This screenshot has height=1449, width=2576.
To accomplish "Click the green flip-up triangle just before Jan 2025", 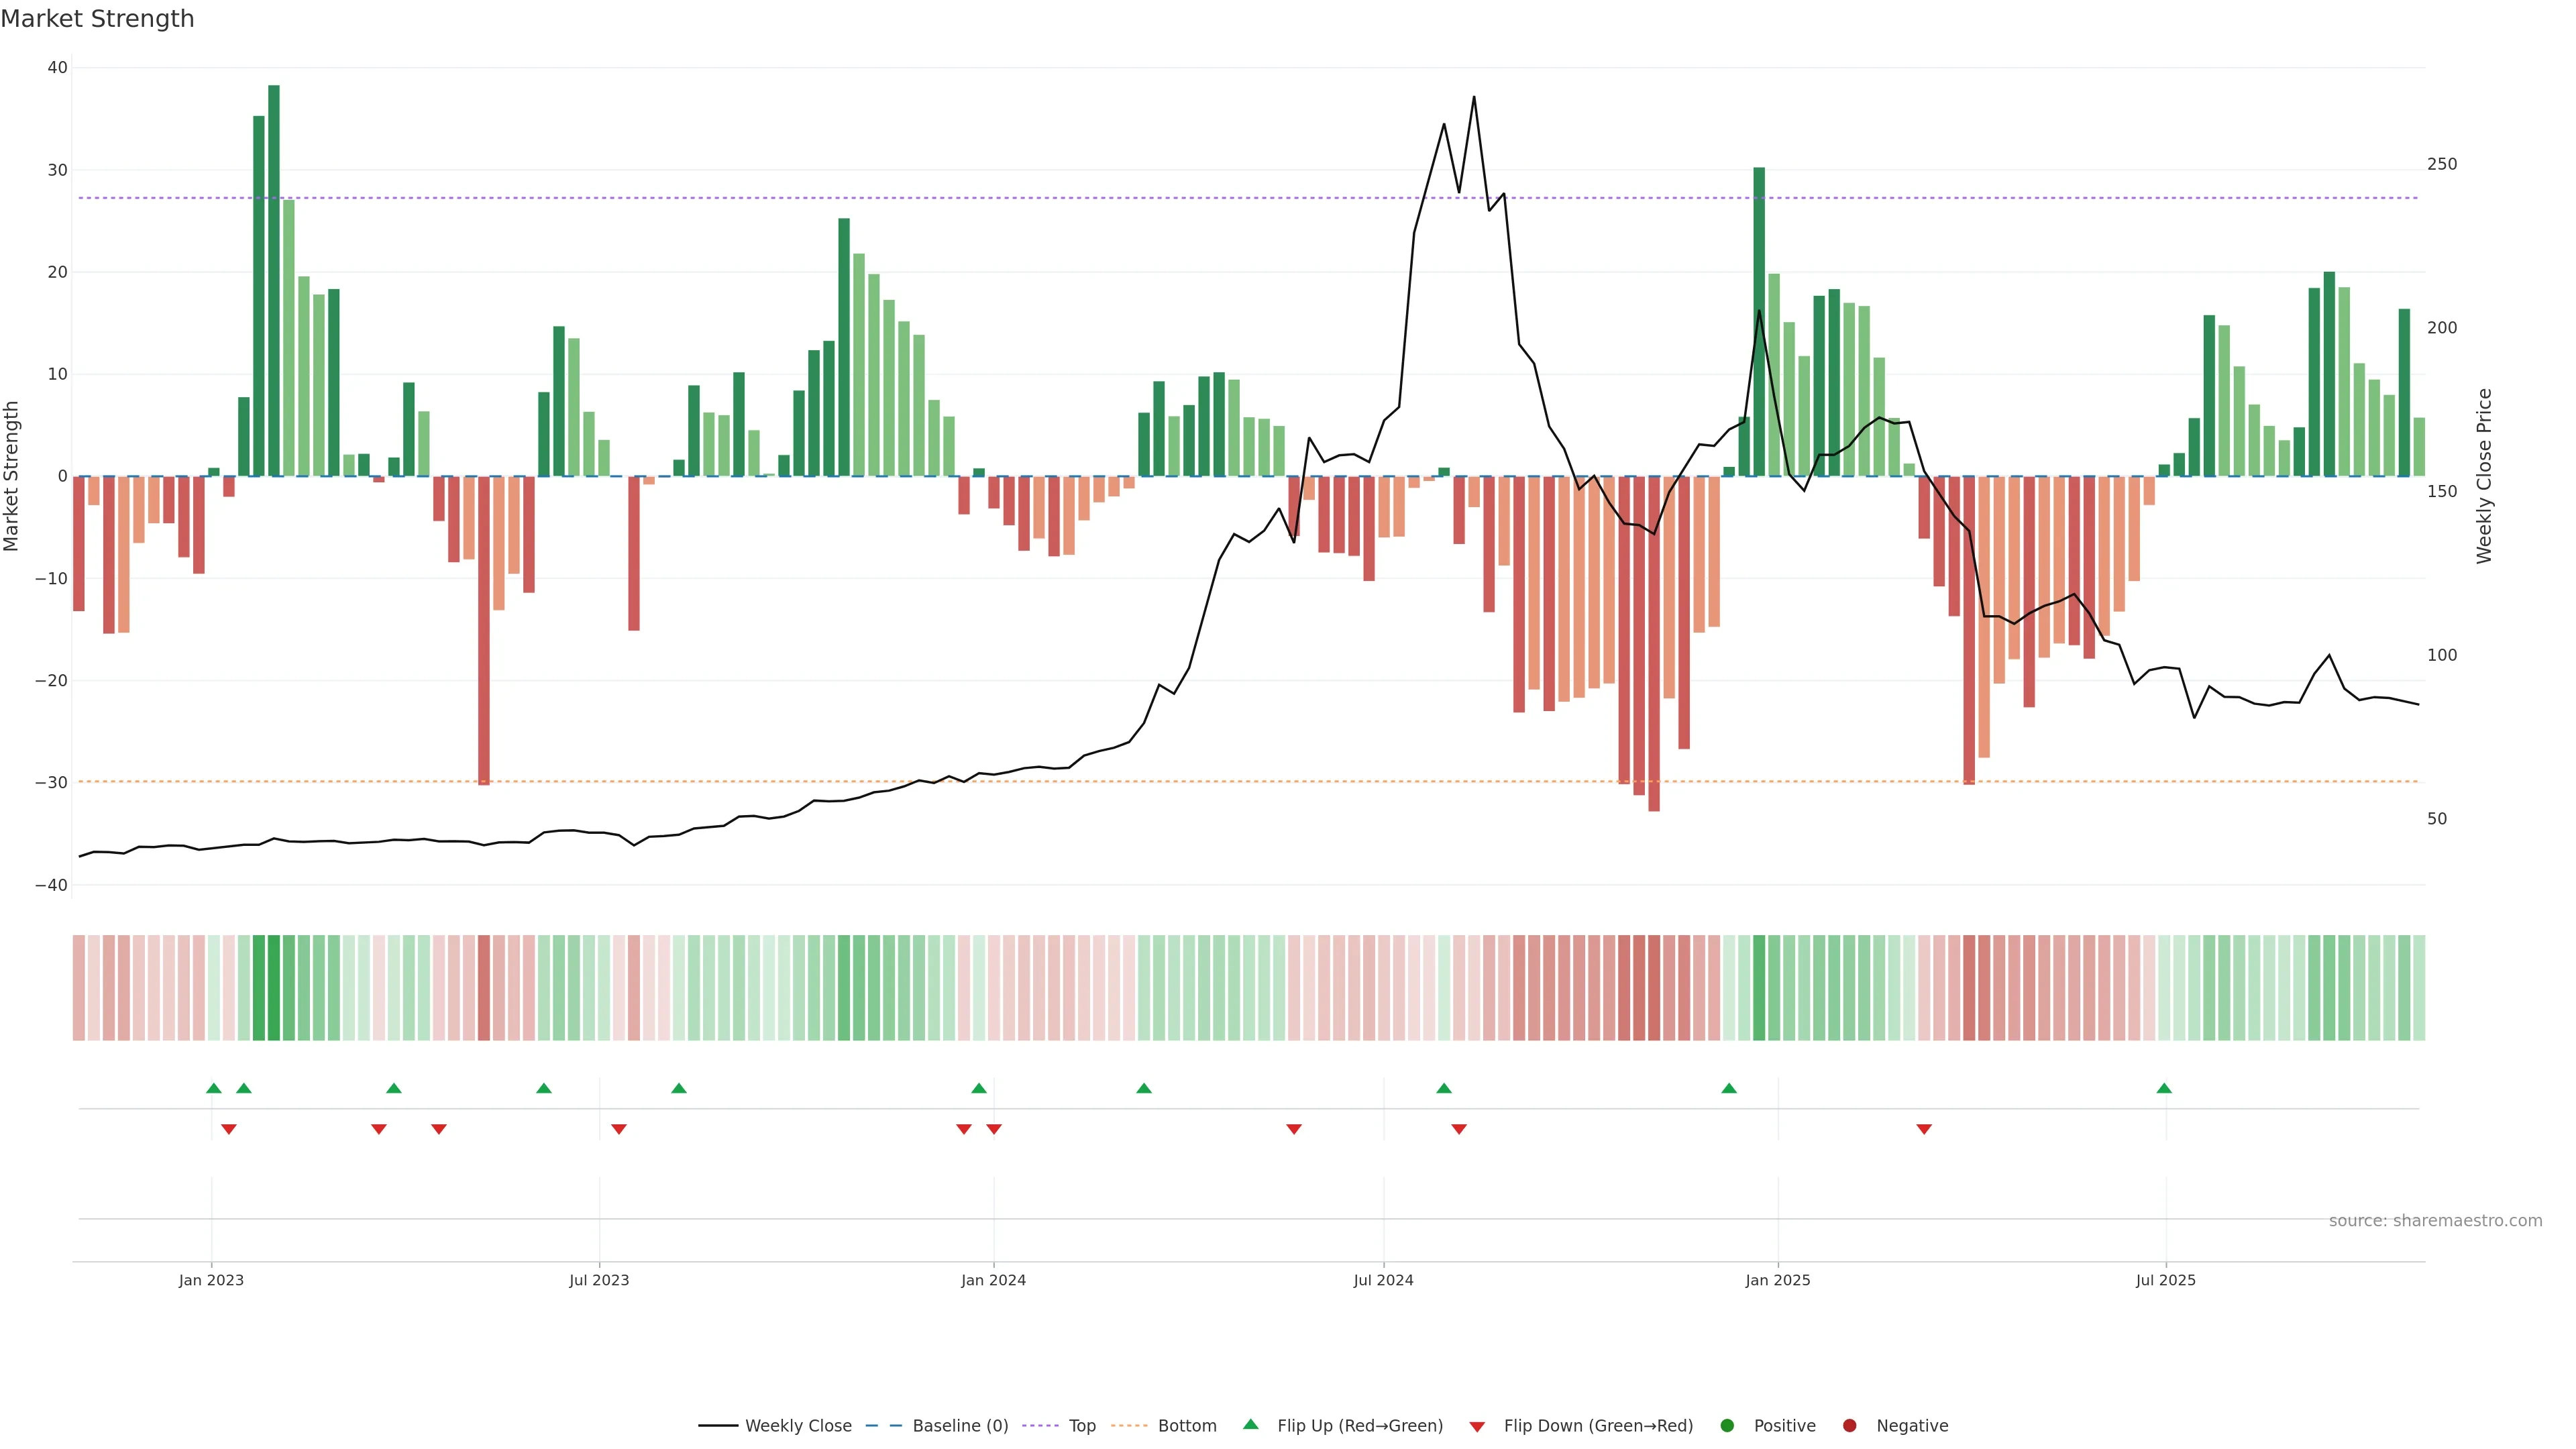I will 1729,1088.
